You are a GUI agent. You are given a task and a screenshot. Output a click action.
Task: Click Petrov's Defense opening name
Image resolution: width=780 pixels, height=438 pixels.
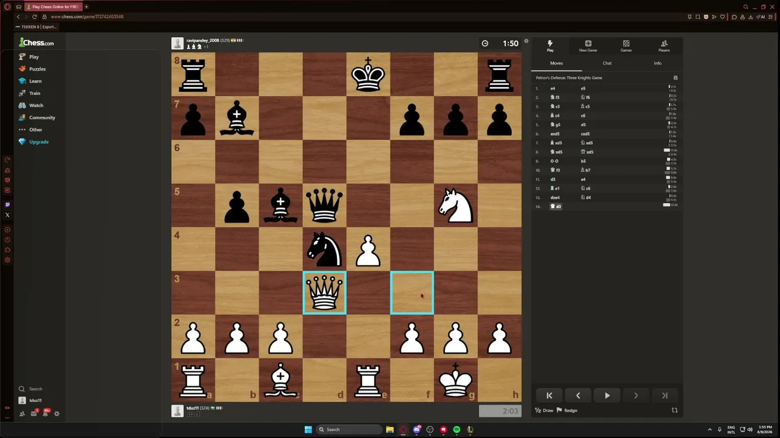[569, 78]
